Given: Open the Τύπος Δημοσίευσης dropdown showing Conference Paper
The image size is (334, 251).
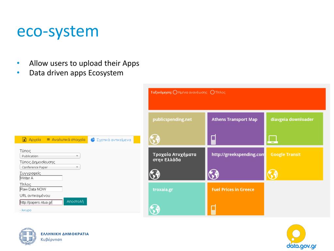Looking at the screenshot, I should (50, 167).
